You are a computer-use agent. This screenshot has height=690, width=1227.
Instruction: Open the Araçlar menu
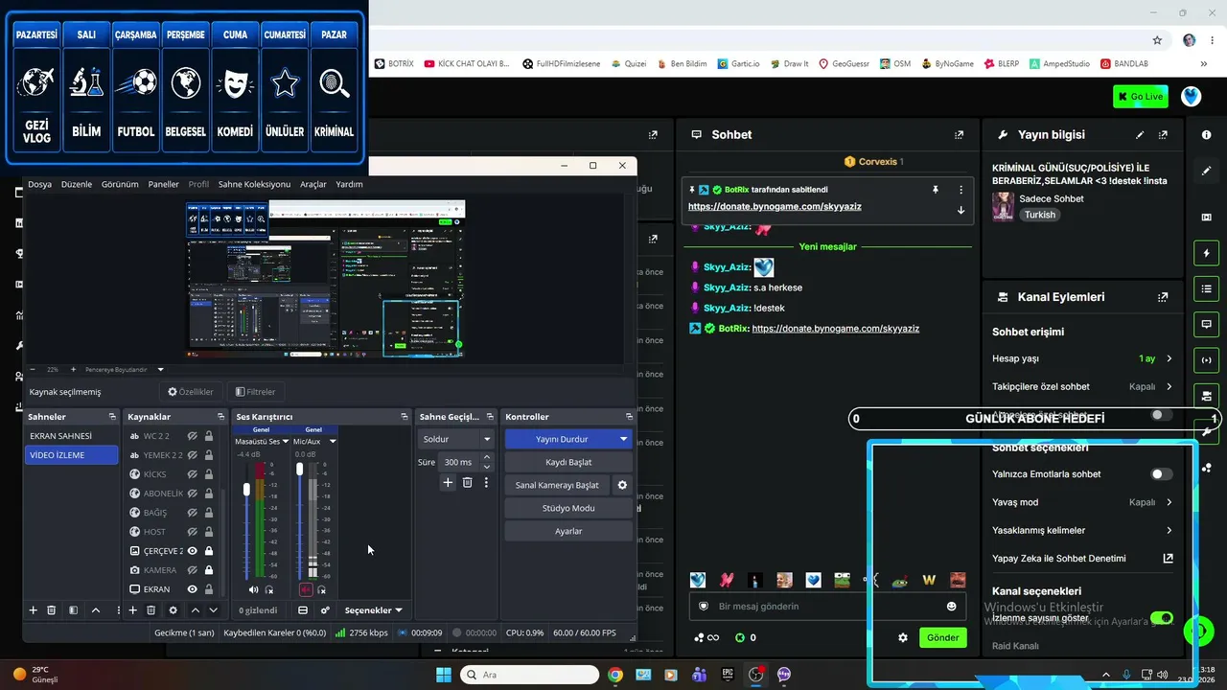click(x=313, y=184)
